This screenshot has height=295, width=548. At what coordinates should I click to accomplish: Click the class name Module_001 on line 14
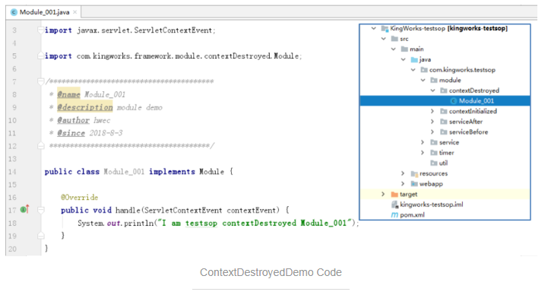point(124,172)
